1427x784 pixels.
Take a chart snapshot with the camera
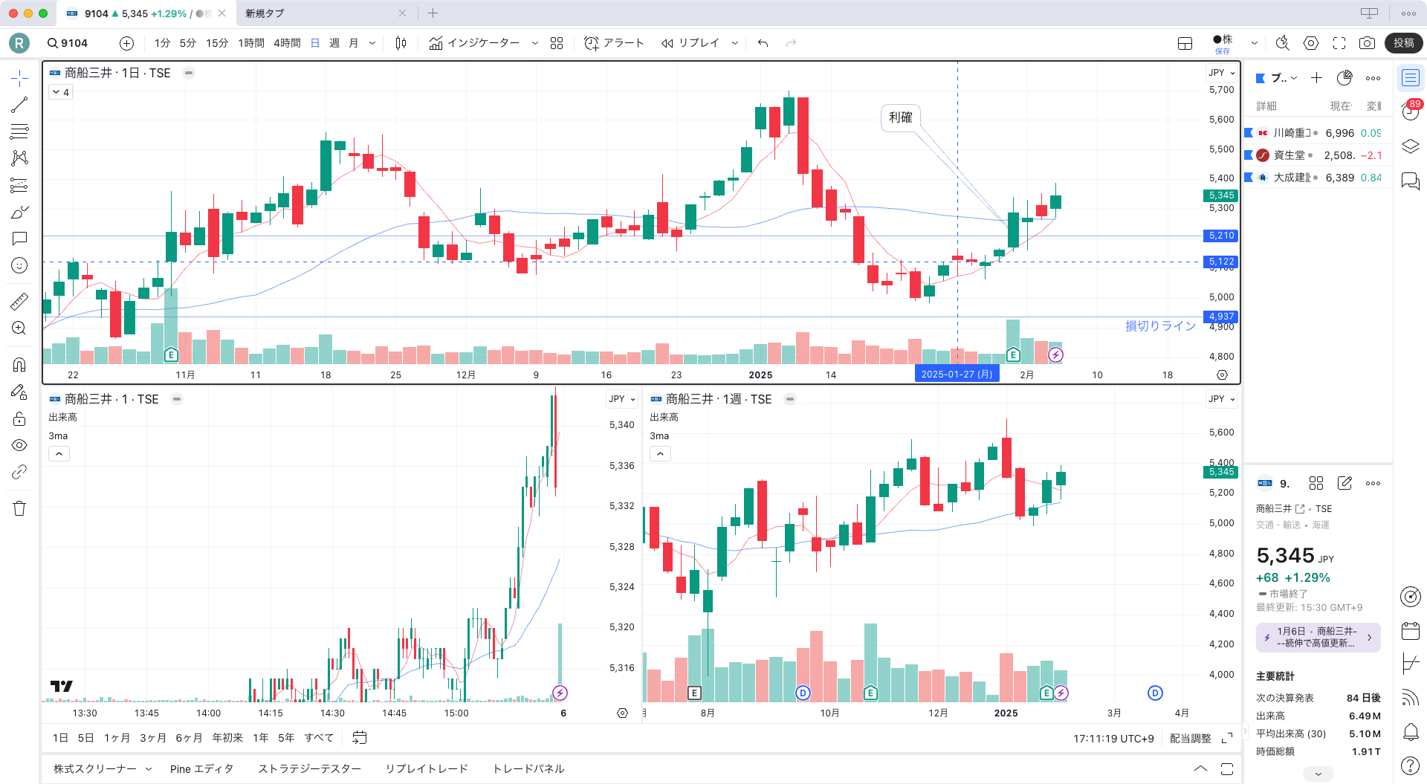(1367, 43)
